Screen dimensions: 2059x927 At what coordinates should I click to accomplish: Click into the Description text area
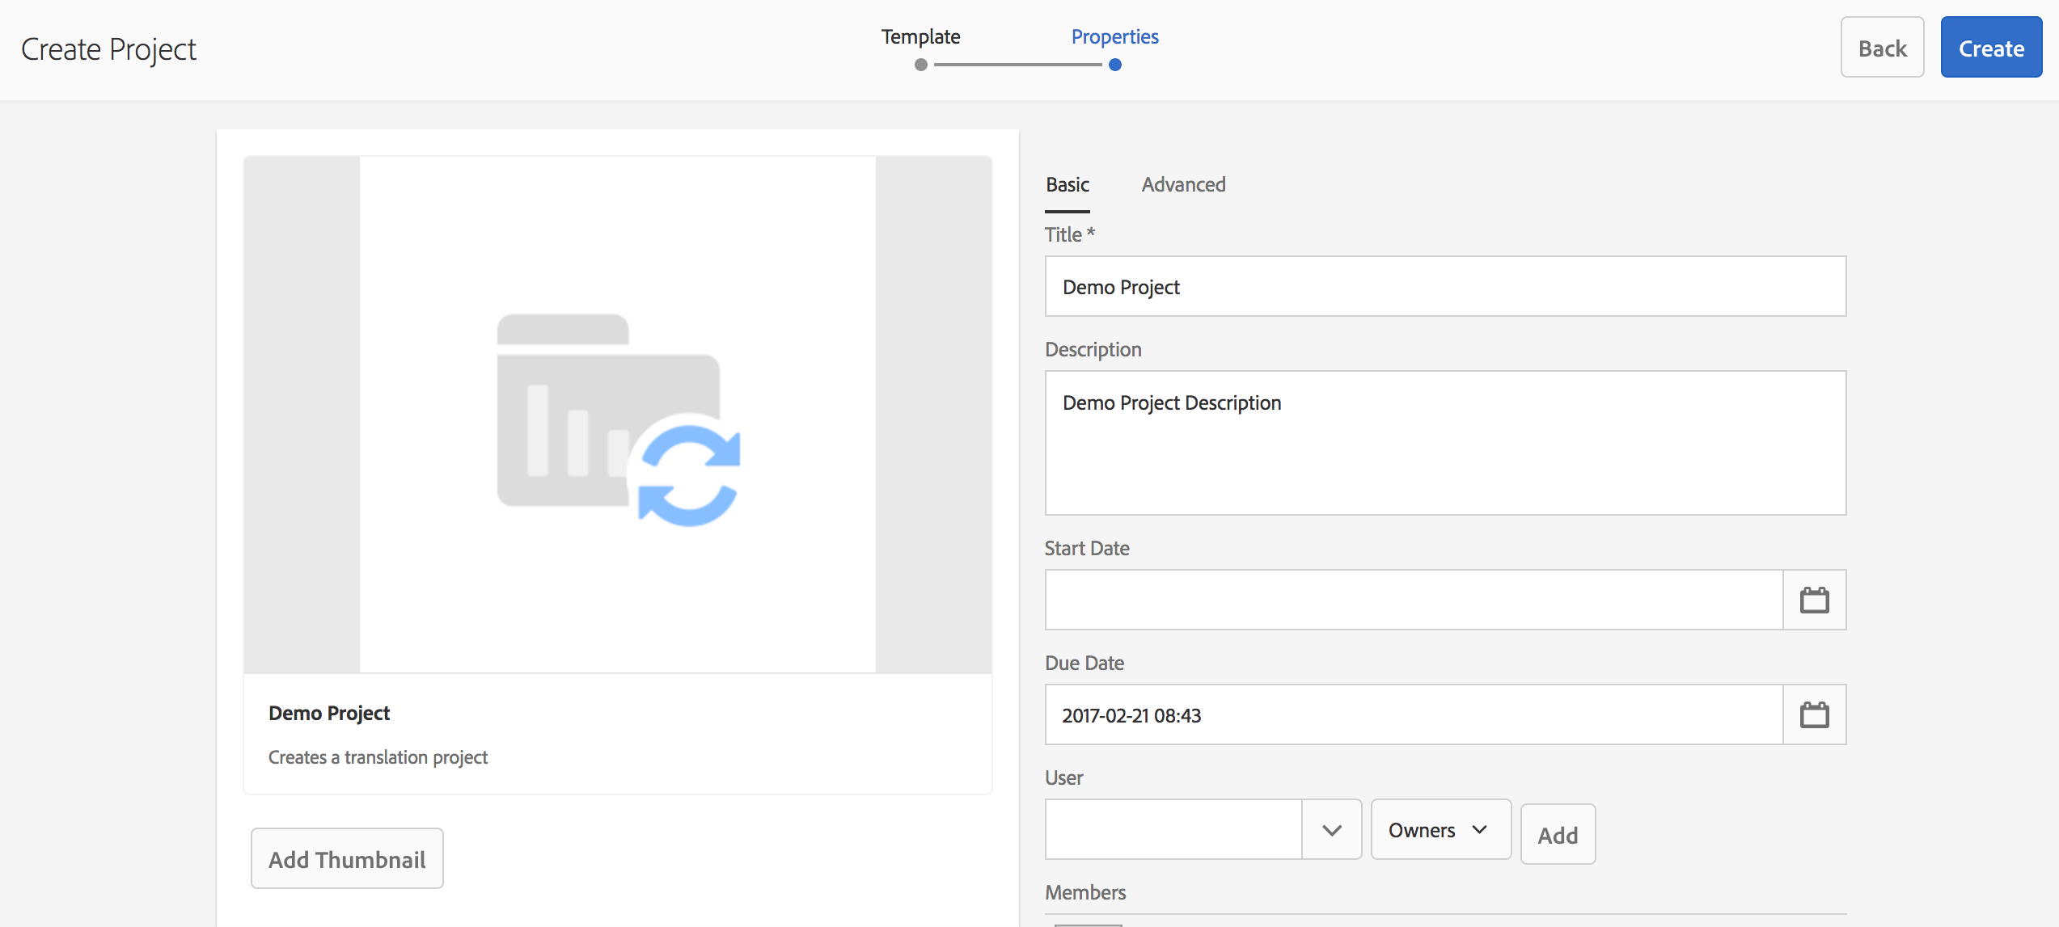(x=1444, y=443)
